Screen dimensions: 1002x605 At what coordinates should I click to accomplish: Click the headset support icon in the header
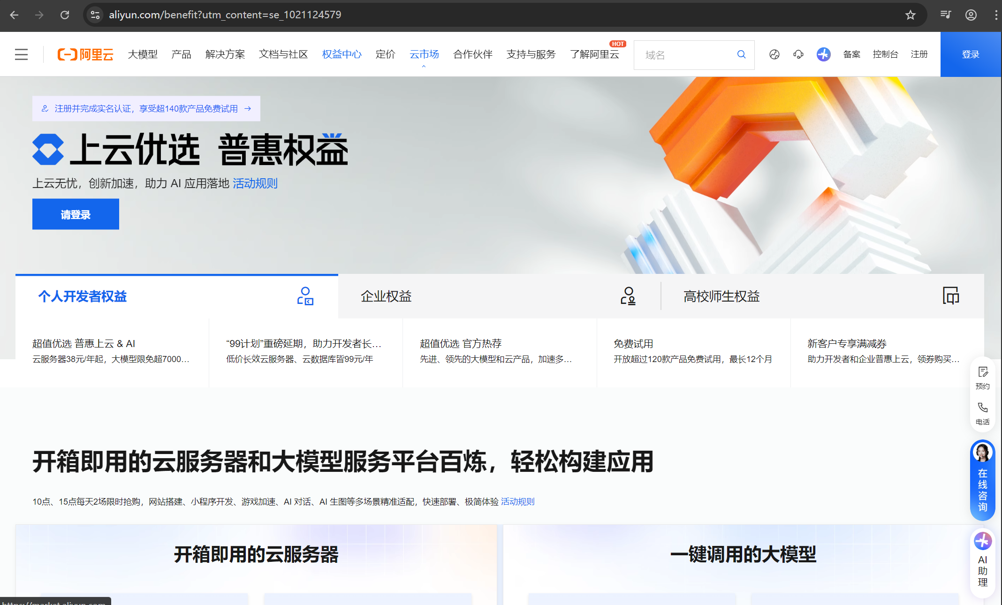coord(798,54)
